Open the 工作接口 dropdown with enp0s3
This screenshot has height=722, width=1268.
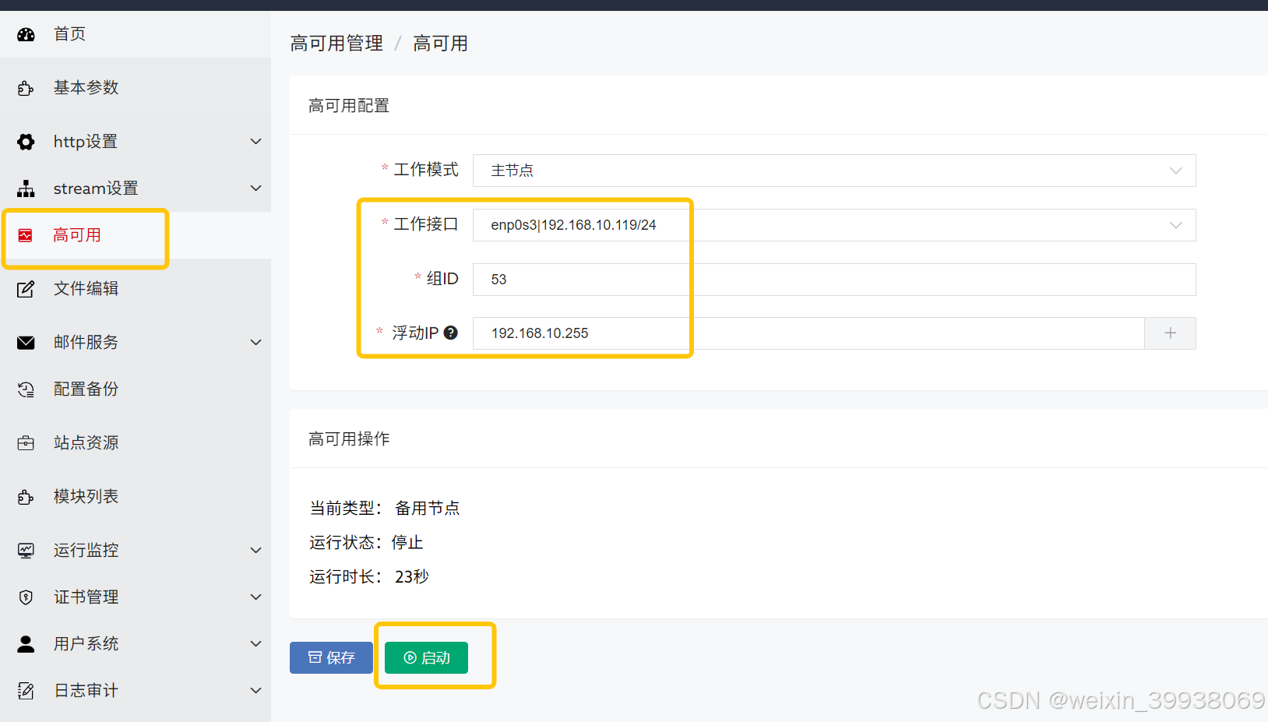tap(834, 225)
